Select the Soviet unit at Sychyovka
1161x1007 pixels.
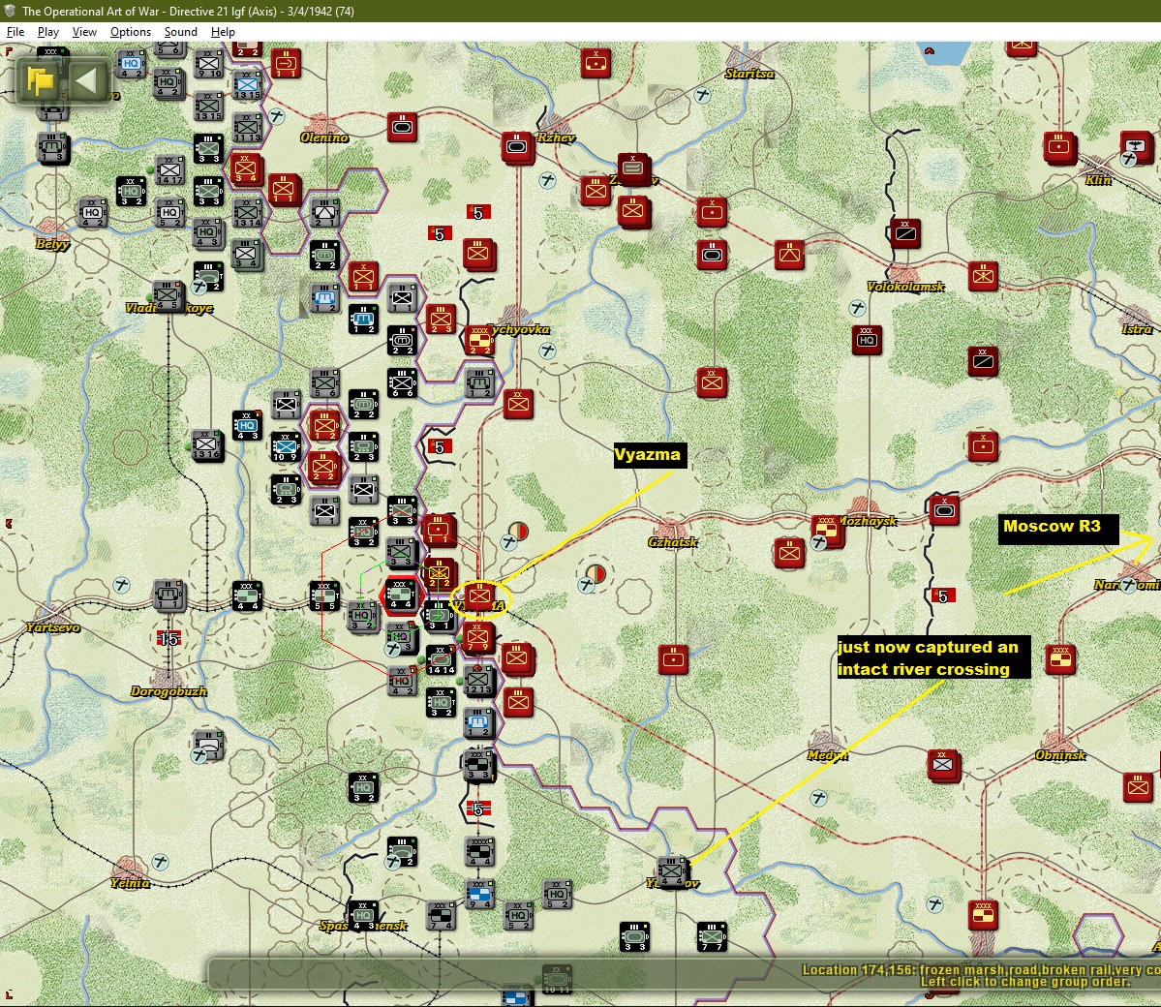(x=479, y=340)
